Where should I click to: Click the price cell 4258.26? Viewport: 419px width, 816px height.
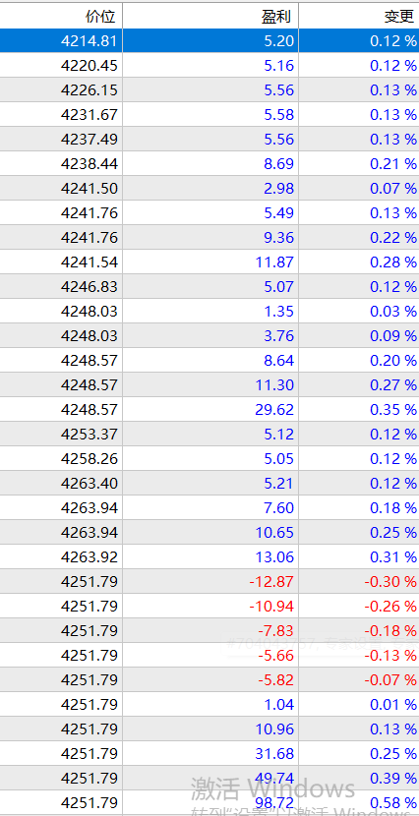[x=89, y=458]
